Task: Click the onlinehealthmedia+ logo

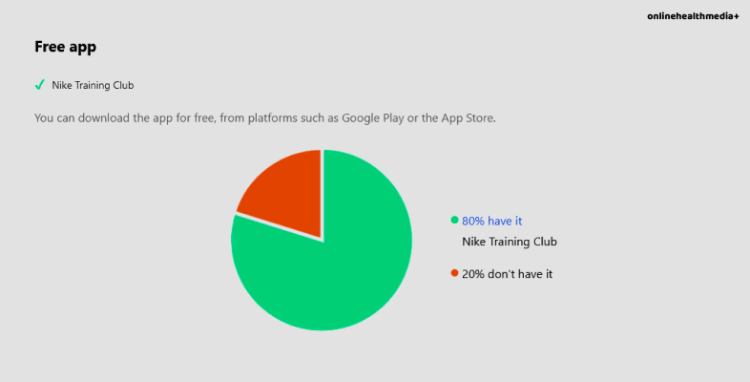Action: 693,16
